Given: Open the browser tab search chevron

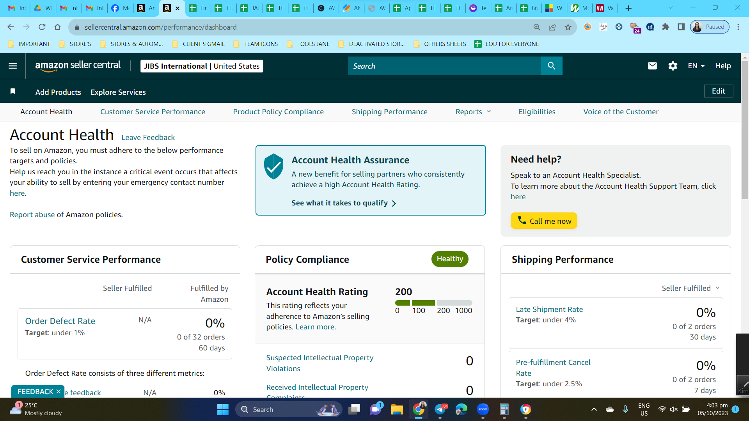Looking at the screenshot, I should 671,7.
